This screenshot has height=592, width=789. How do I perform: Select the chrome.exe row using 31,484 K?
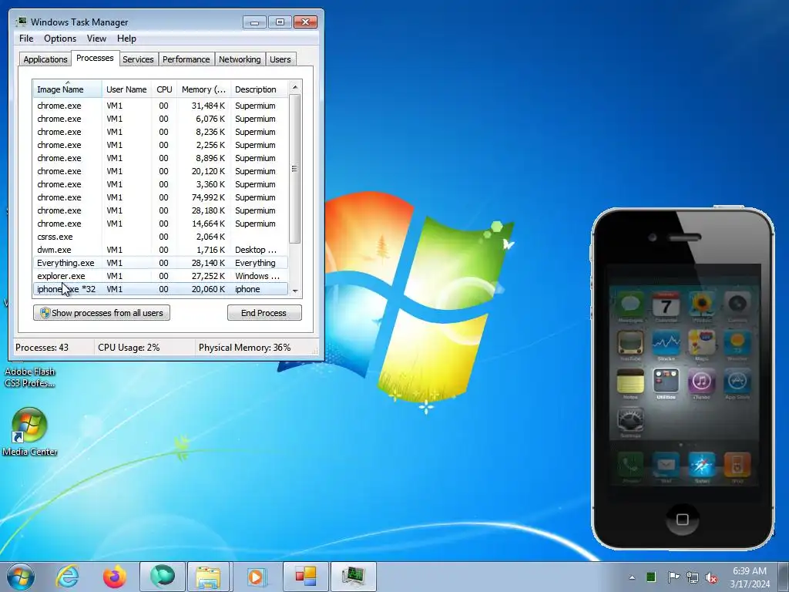coord(160,106)
